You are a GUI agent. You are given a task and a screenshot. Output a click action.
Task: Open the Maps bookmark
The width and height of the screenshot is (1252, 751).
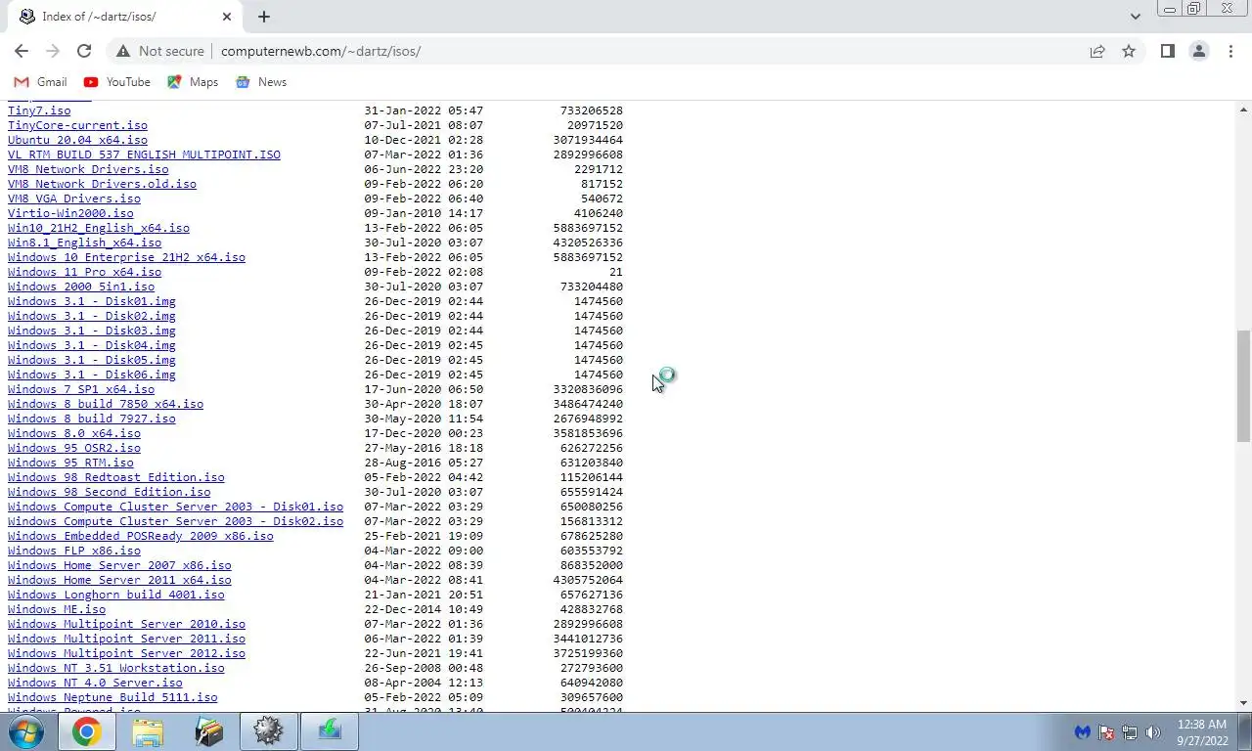coord(193,82)
